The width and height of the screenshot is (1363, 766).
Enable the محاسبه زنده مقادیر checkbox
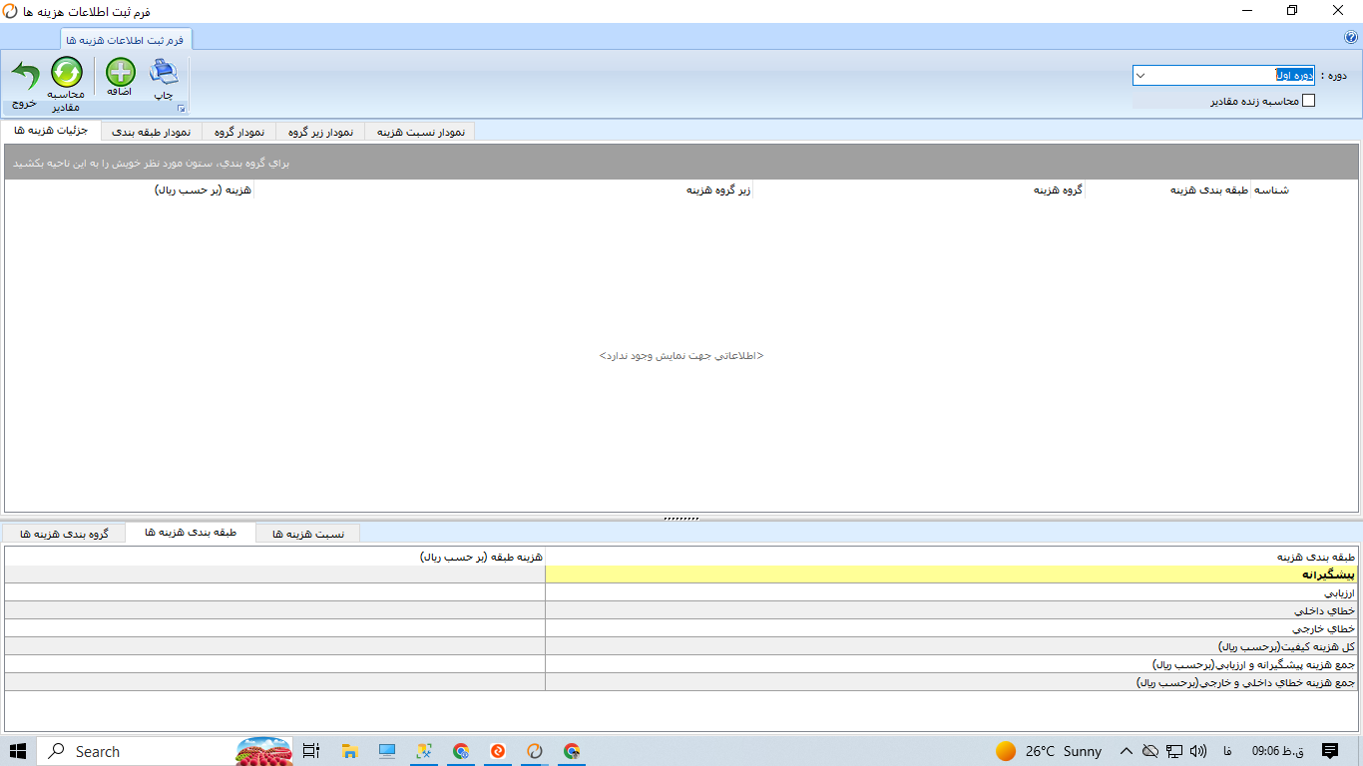[1309, 101]
